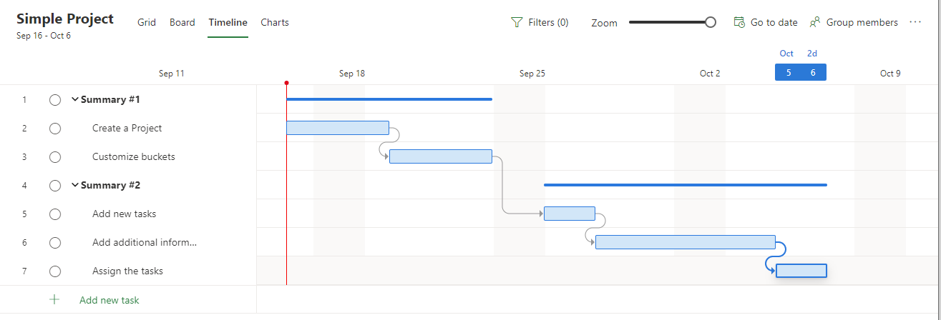Click the plus icon to add task
This screenshot has width=941, height=320.
coord(54,300)
